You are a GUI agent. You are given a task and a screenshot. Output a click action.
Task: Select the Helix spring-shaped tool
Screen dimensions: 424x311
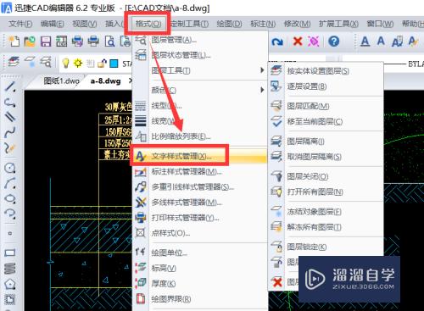click(10, 268)
